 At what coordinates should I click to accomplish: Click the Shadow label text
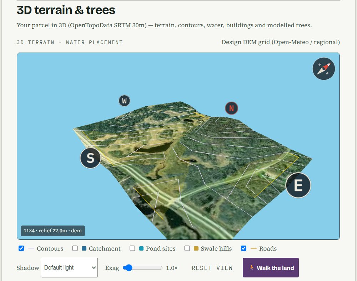28,268
